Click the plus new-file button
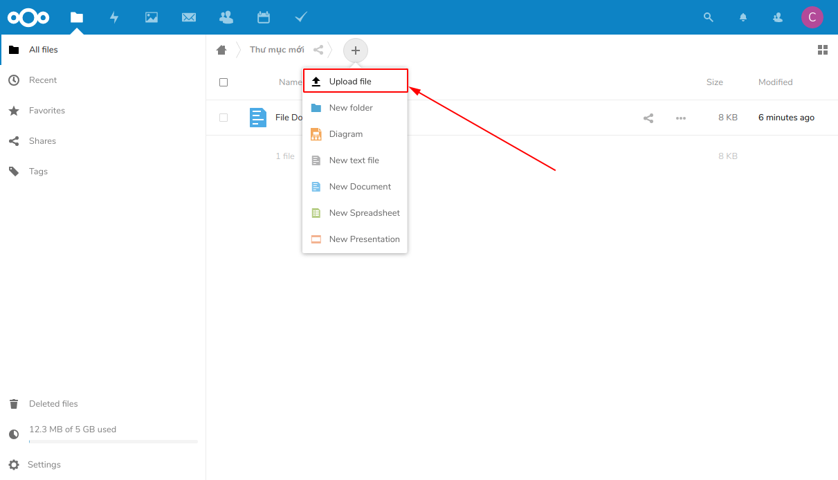The image size is (838, 480). (356, 50)
